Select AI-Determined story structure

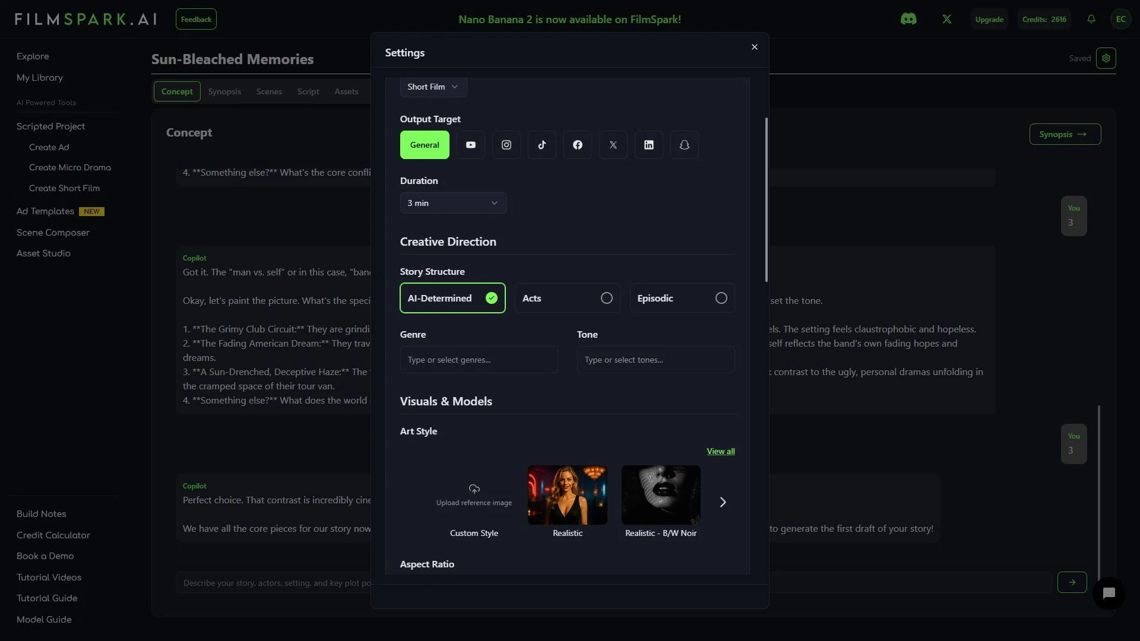[x=452, y=298]
